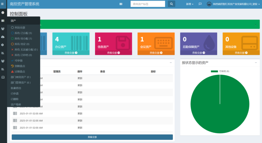This screenshot has width=262, height=143.
Task: Click the cloud download sidebar icon
Action: pyautogui.click(x=3, y=37)
